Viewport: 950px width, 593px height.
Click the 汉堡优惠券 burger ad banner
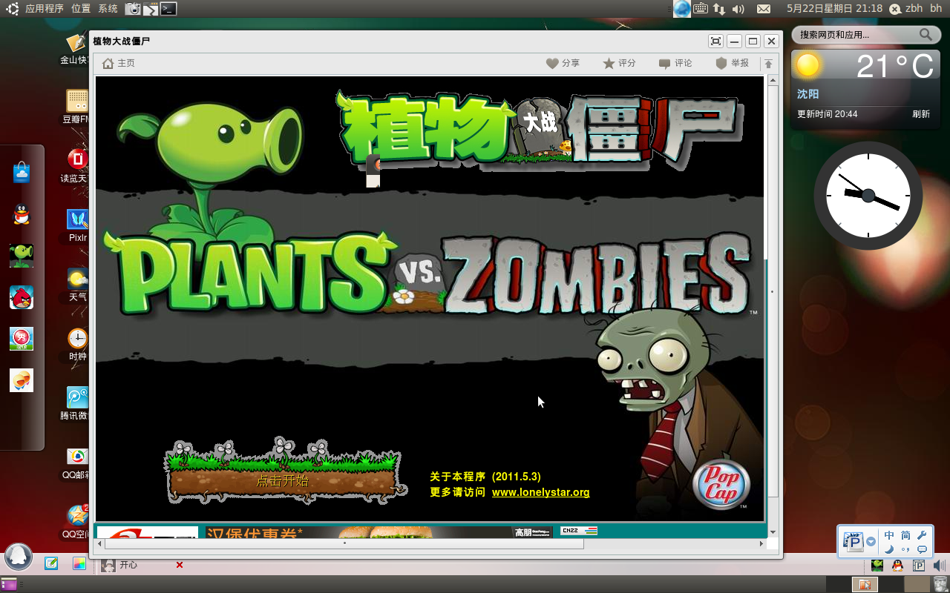click(x=379, y=531)
